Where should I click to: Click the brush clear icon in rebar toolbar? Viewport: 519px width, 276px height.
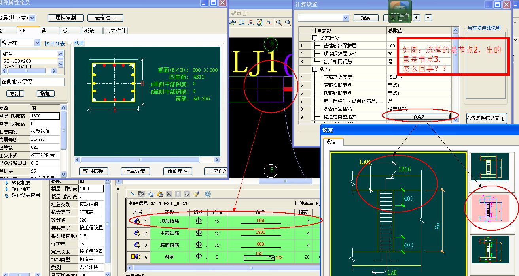coord(197,194)
